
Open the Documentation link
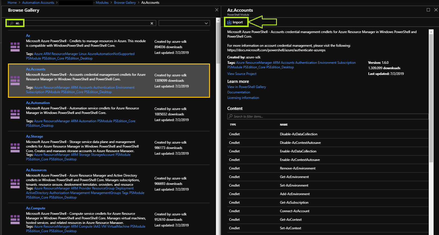(x=239, y=92)
